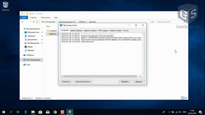The height and width of the screenshot is (115, 205).
Task: Select Сеть in navigation pane
Action: [28, 65]
